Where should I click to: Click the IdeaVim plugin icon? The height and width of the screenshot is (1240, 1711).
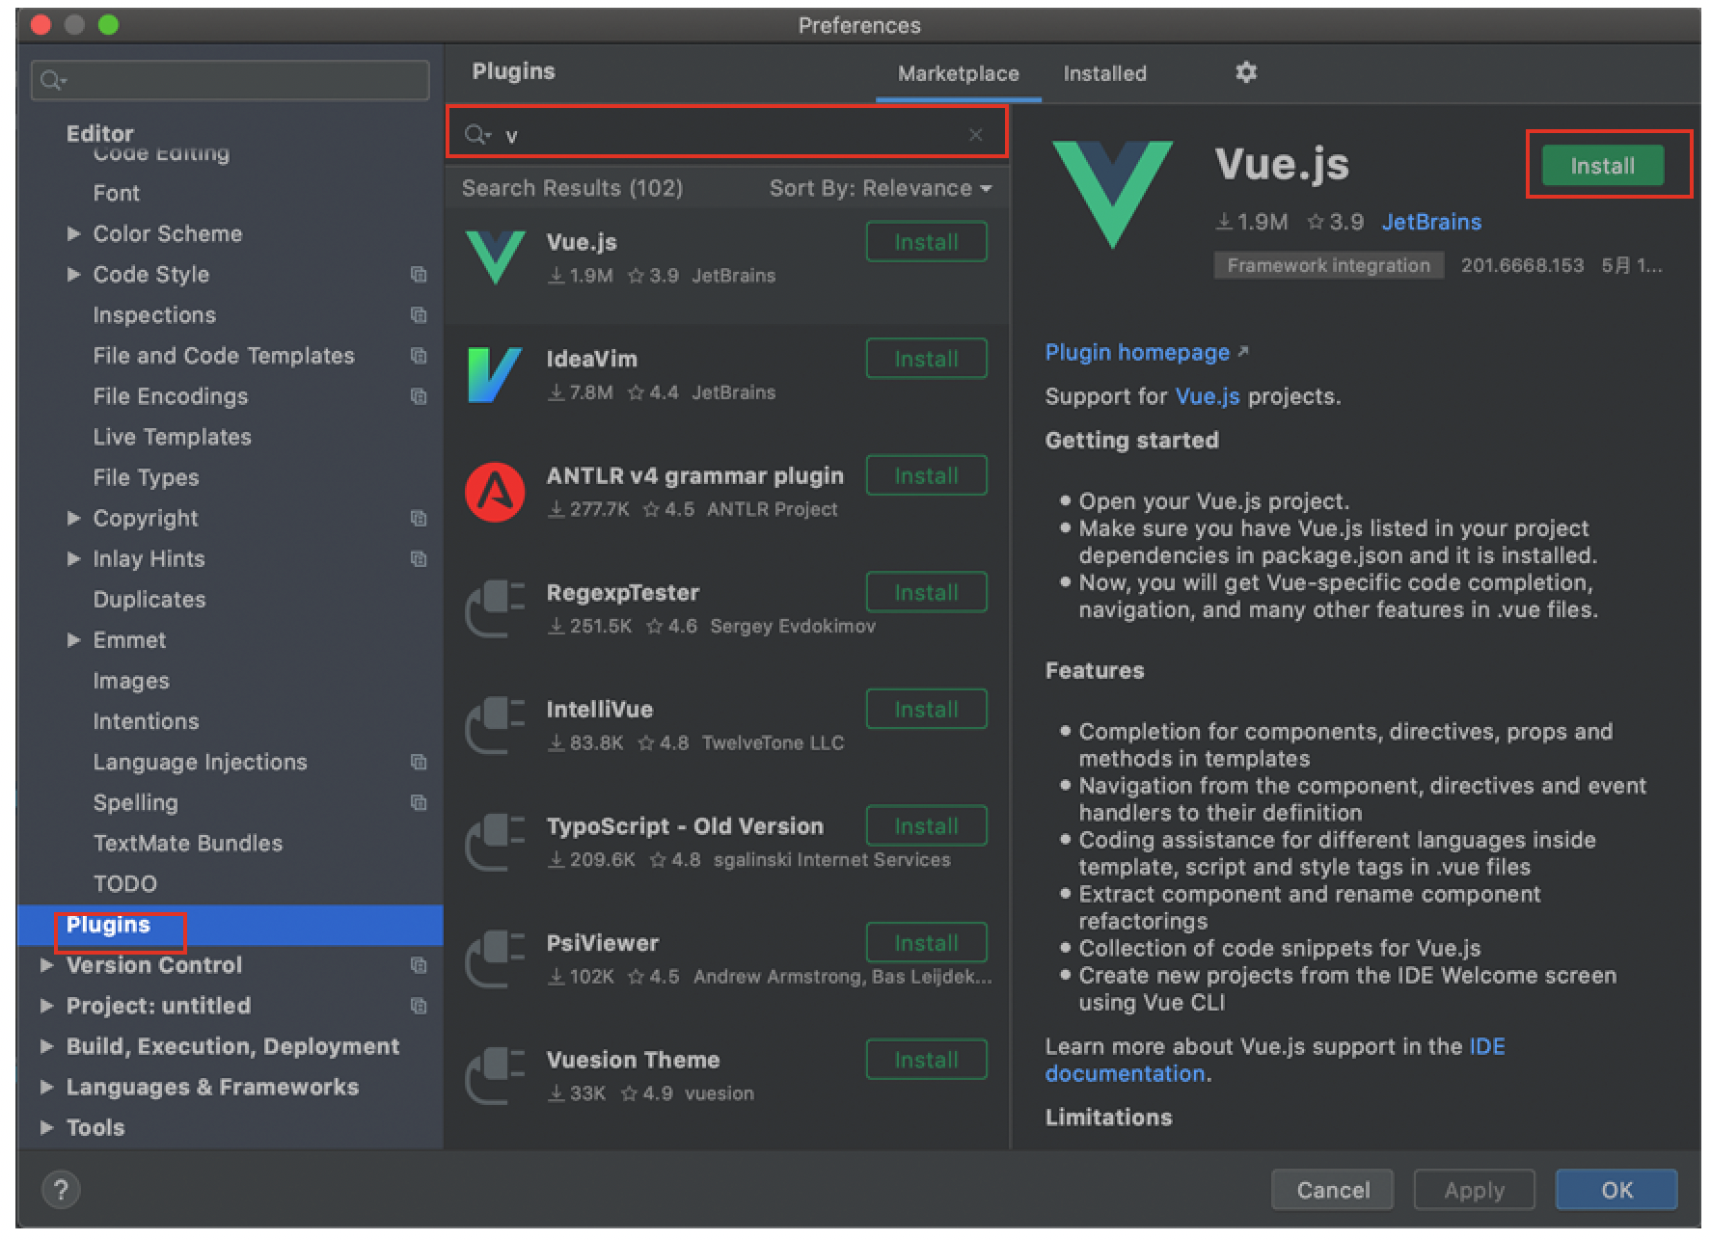click(495, 374)
